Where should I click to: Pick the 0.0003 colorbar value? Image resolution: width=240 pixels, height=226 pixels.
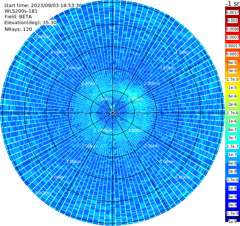pyautogui.click(x=233, y=37)
